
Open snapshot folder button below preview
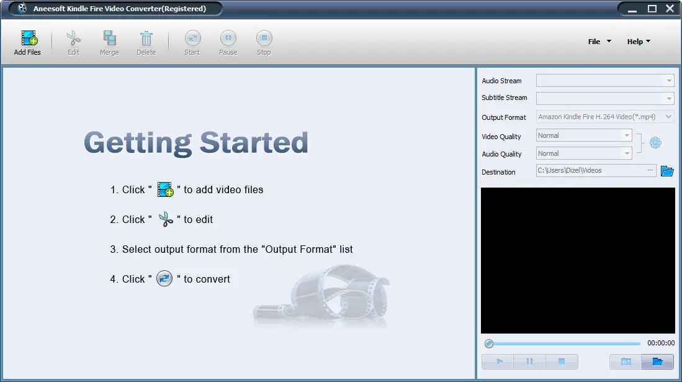pyautogui.click(x=657, y=362)
